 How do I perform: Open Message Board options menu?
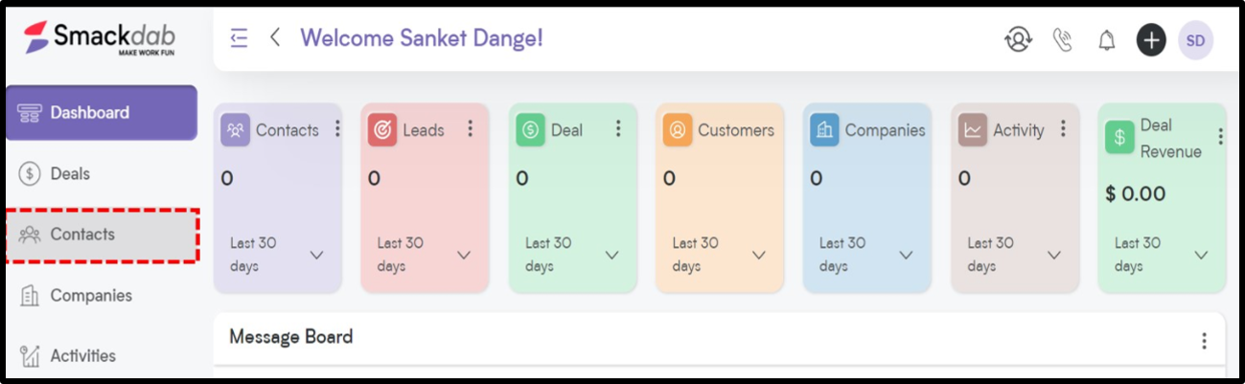pyautogui.click(x=1204, y=341)
